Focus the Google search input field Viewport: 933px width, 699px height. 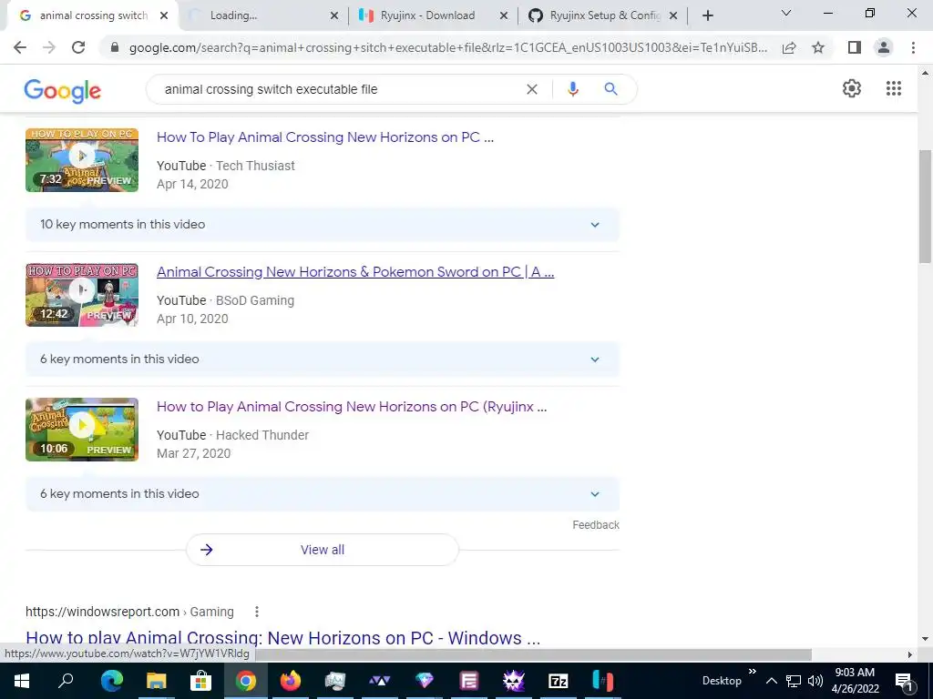(x=339, y=89)
